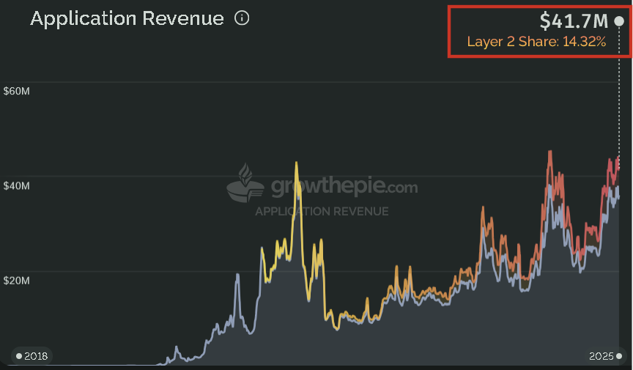Select the $20M axis label
The image size is (633, 370).
(17, 281)
